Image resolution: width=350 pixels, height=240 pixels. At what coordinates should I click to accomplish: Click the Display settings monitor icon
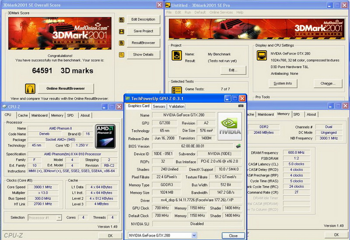[262, 56]
